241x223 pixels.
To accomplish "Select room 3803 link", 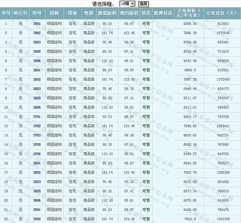I will tap(37, 89).
